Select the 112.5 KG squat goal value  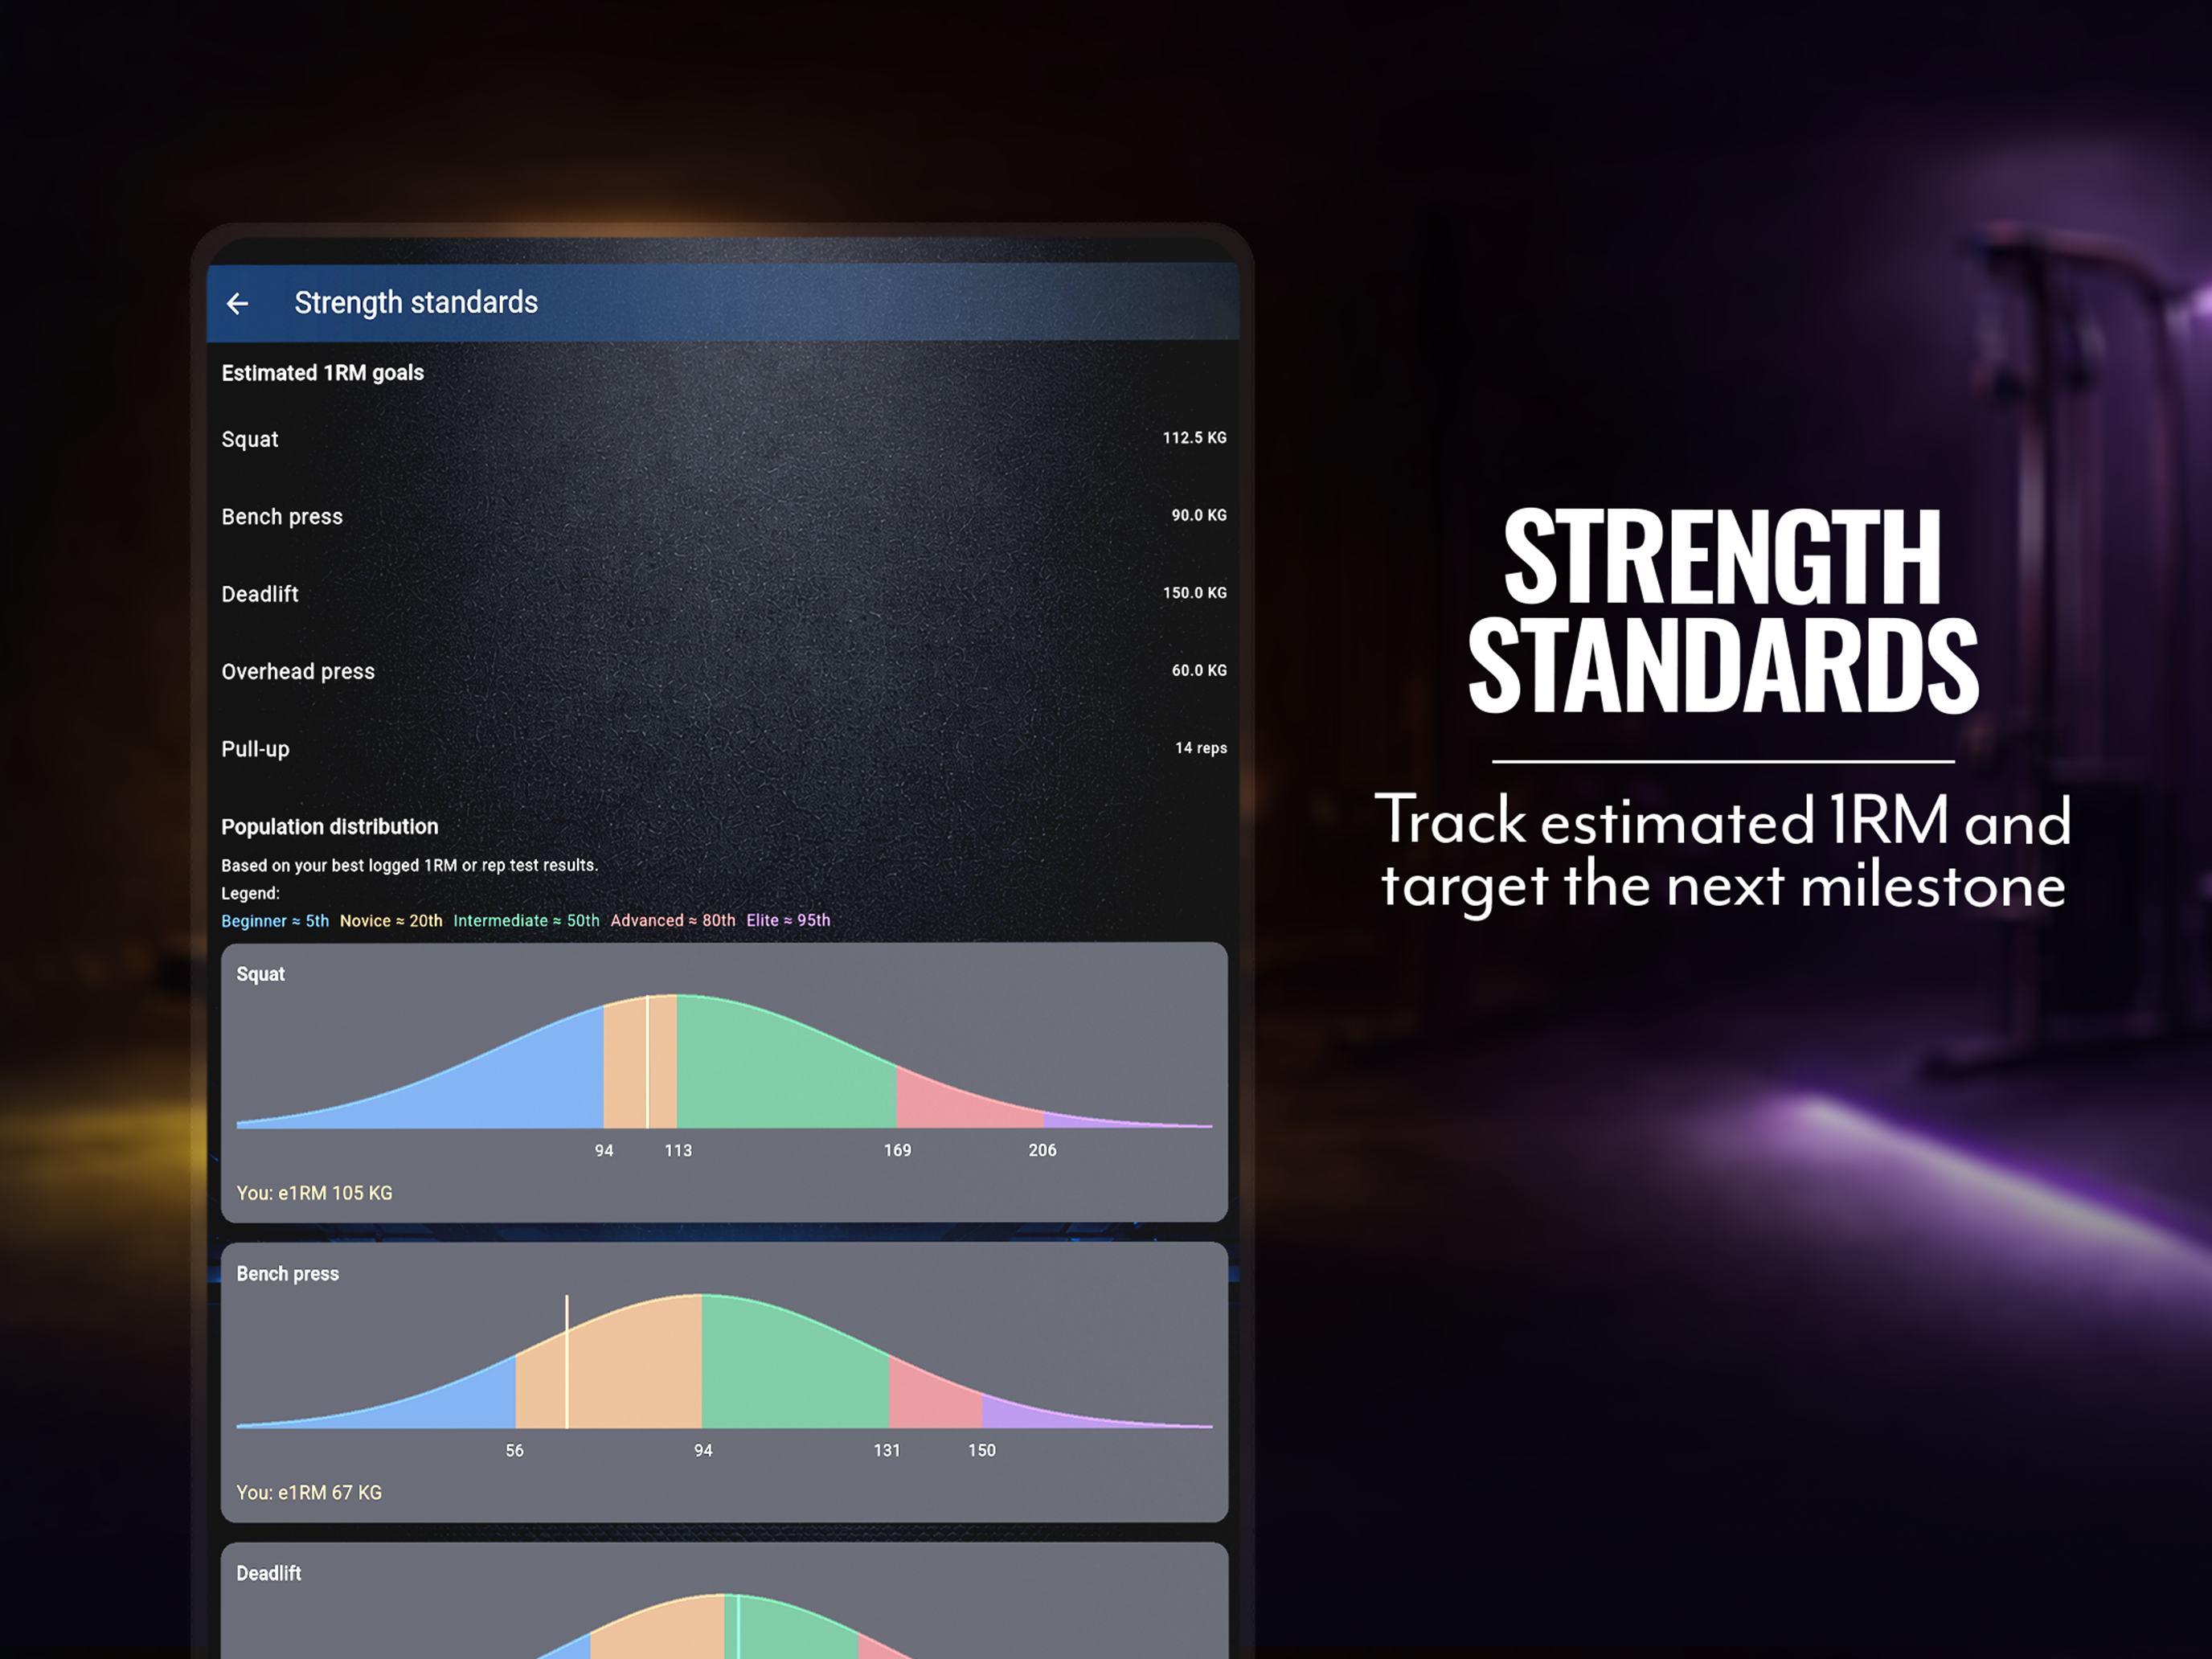(1194, 438)
